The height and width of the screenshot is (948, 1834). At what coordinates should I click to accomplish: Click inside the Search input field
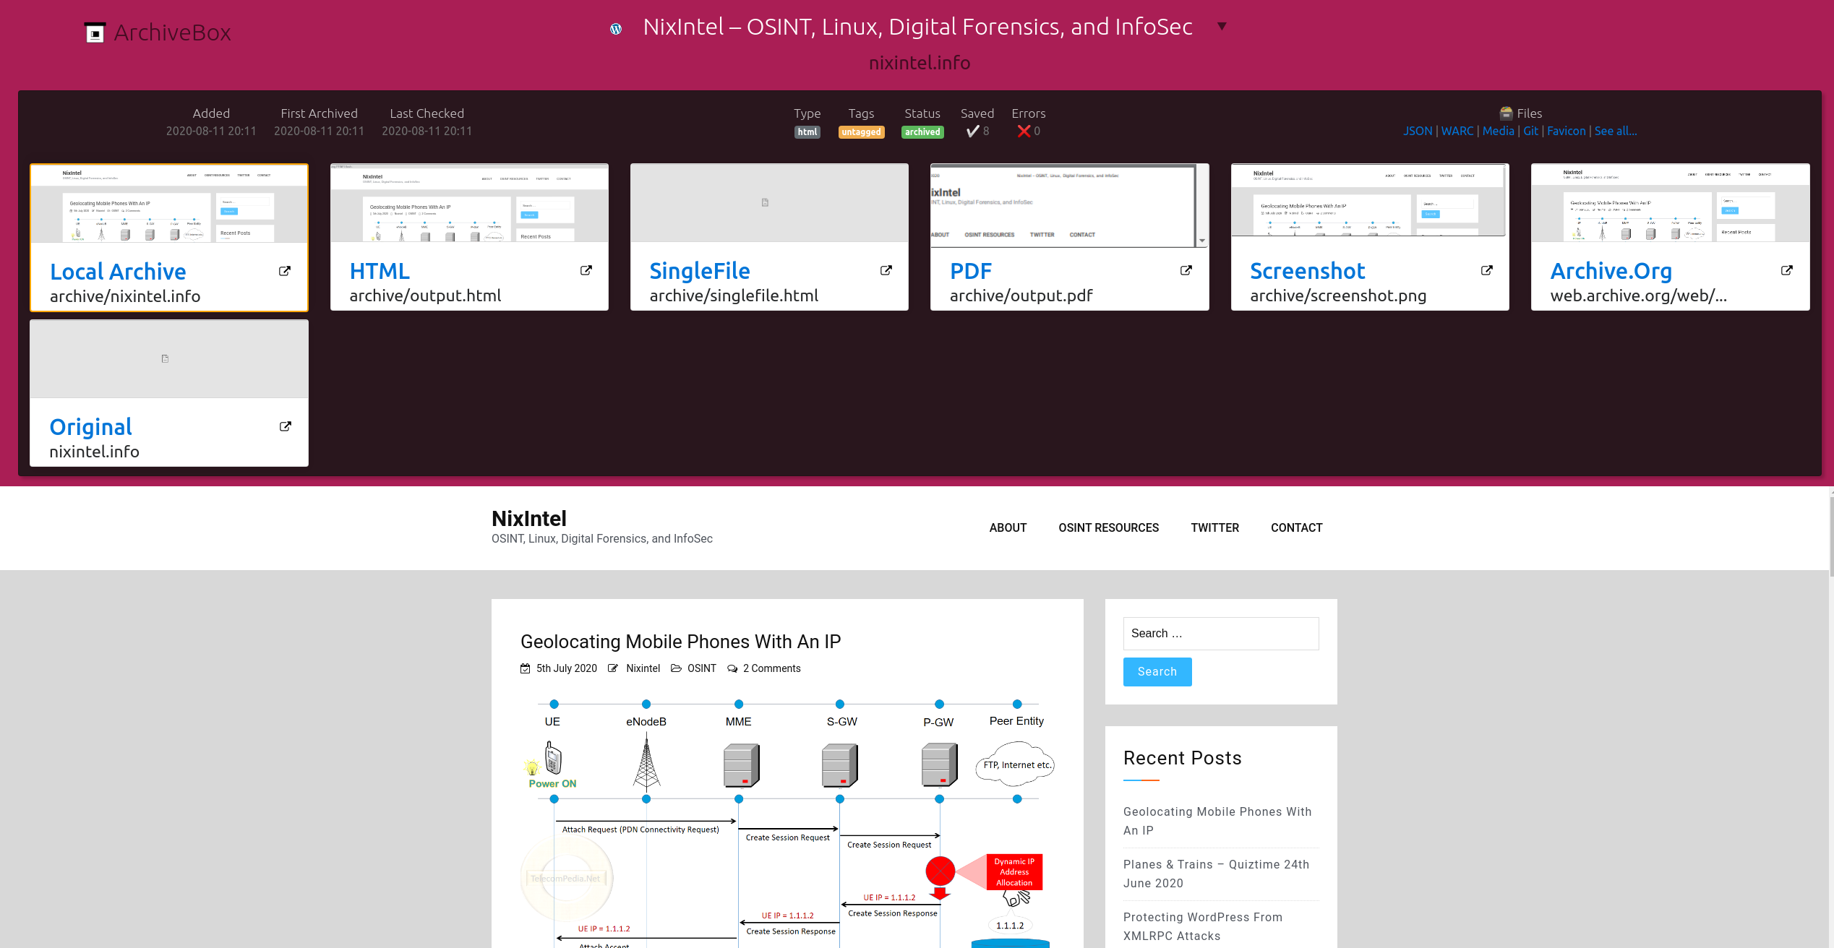(x=1220, y=633)
